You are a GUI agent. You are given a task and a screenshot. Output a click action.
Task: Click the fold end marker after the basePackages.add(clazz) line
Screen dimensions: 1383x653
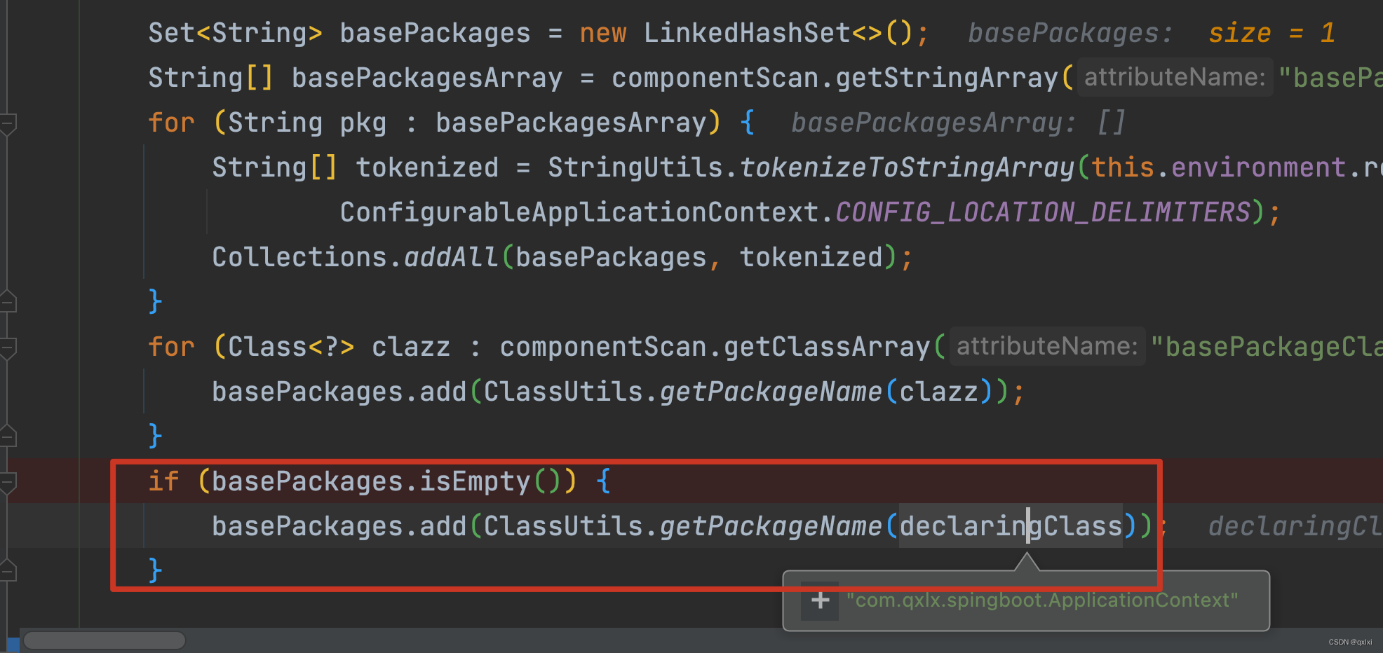point(8,436)
